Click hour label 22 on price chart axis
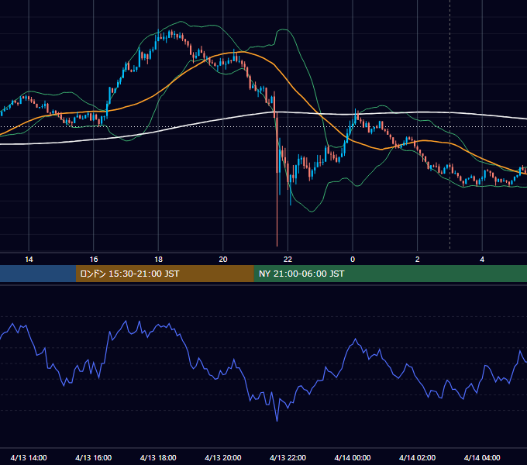The image size is (527, 465). (288, 260)
